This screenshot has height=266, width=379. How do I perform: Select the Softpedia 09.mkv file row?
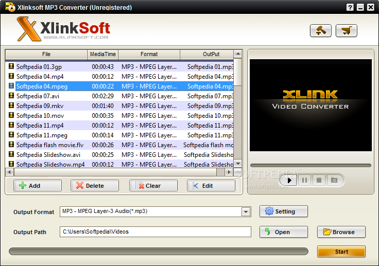coord(119,106)
